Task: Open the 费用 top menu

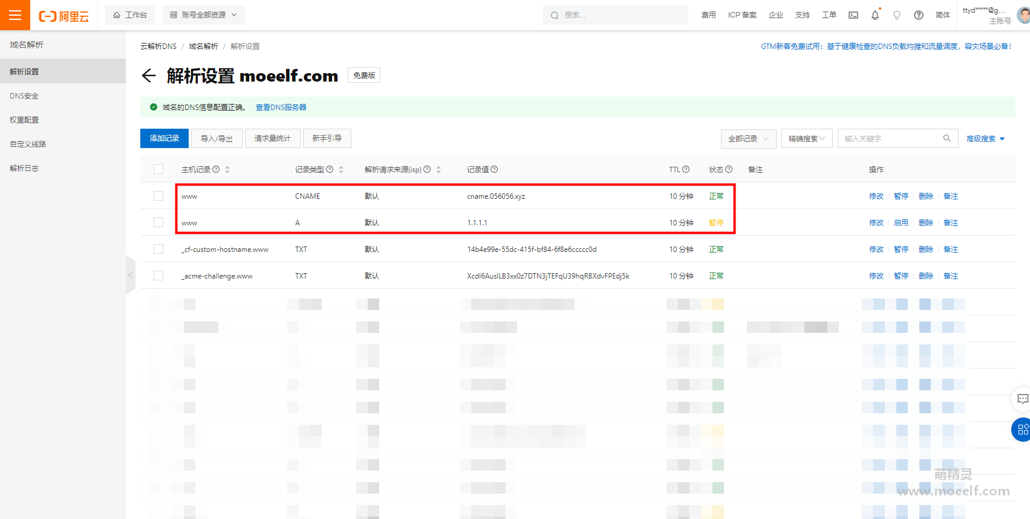Action: click(x=709, y=15)
